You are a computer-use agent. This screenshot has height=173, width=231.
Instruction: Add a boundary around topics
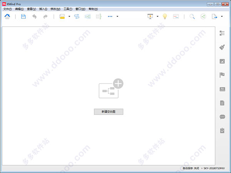[x=88, y=17]
